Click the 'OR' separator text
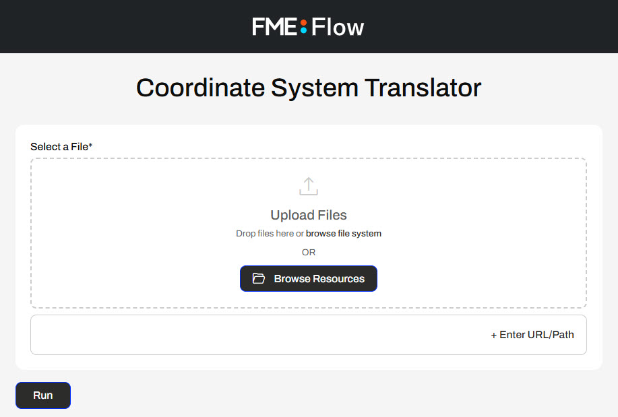The width and height of the screenshot is (618, 417). (x=309, y=253)
